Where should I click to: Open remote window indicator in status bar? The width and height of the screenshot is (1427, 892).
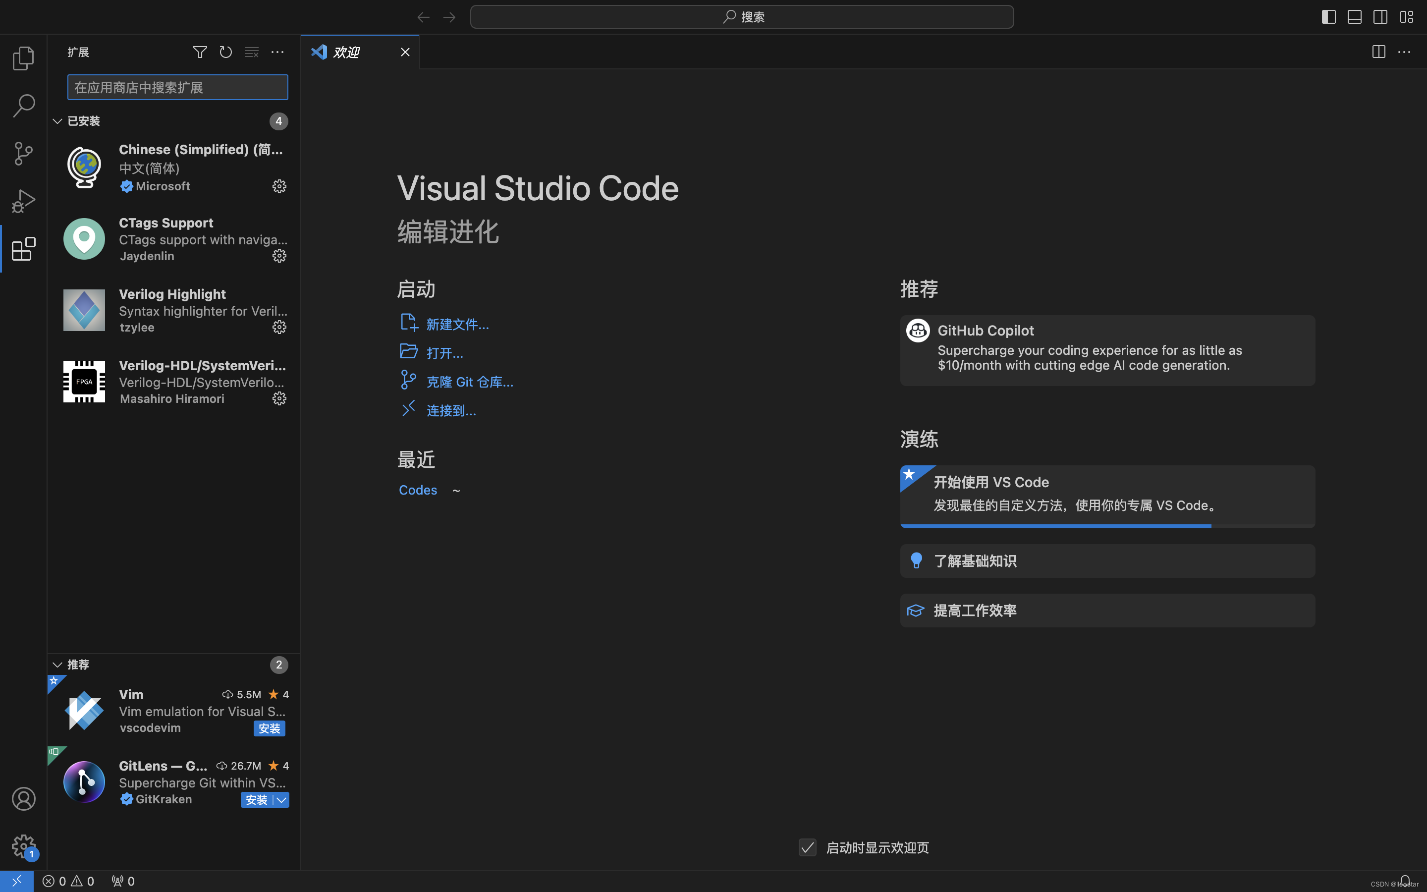(16, 881)
